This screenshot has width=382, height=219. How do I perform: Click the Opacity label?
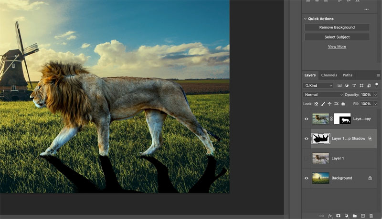tap(352, 95)
